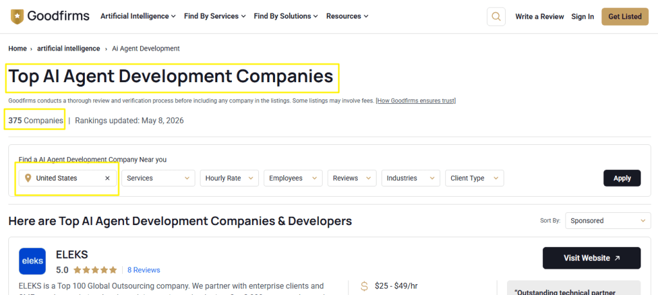Open the Client Type filter dropdown

coord(474,178)
